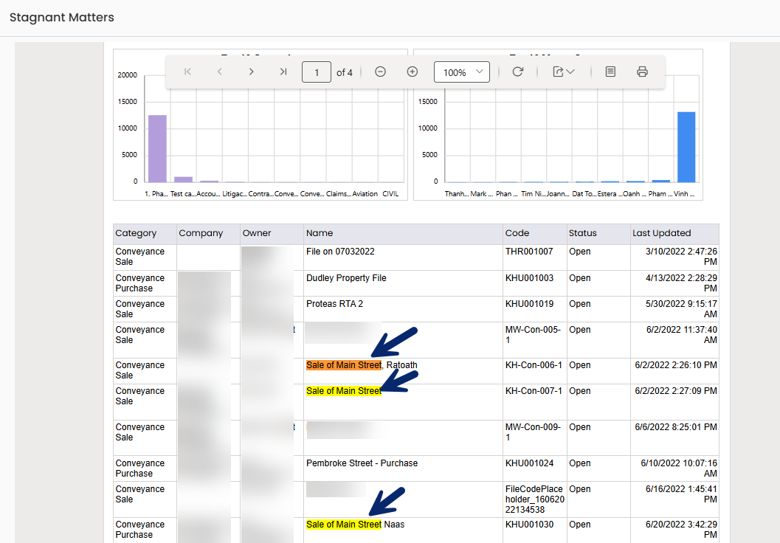Select the tall blue bar for 'Vinh ...'
780x543 pixels.
(x=686, y=148)
